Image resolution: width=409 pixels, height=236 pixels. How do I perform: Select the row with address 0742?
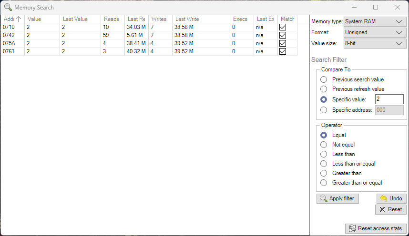tap(149, 35)
